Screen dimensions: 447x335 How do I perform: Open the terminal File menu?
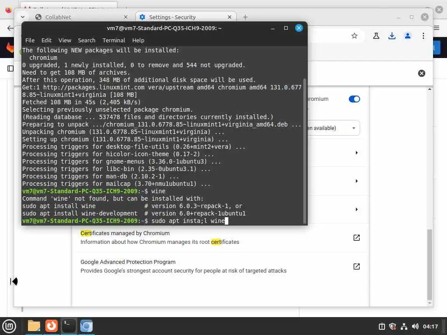(x=30, y=41)
